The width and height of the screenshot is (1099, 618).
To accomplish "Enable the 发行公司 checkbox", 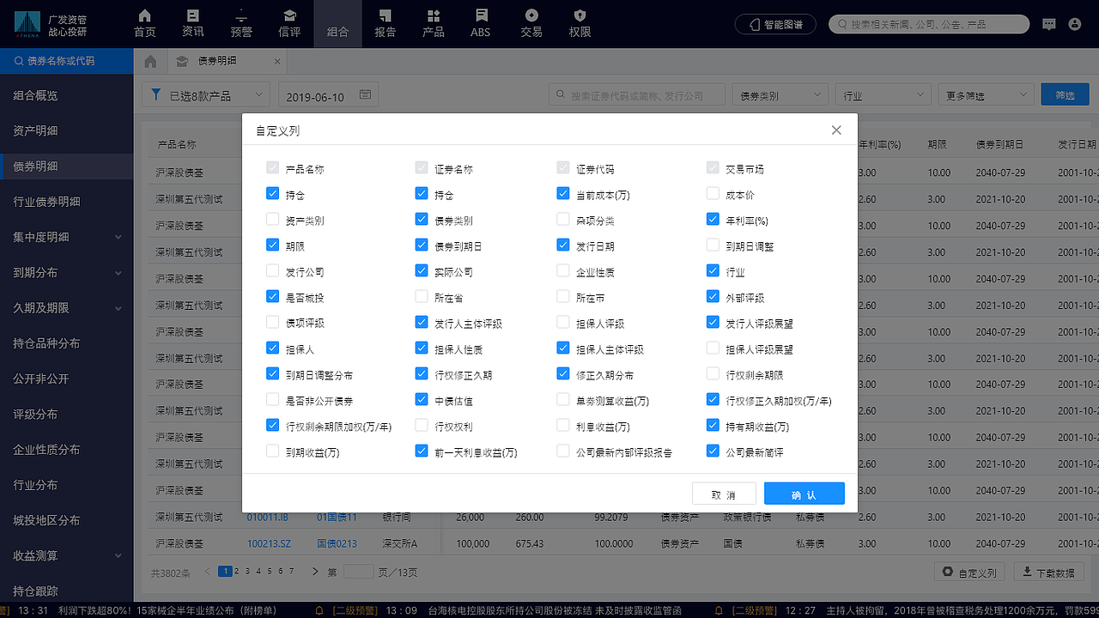I will pos(275,270).
